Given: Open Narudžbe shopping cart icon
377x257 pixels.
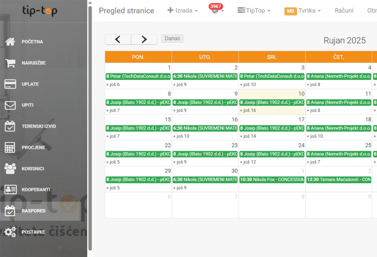Looking at the screenshot, I should (10, 63).
